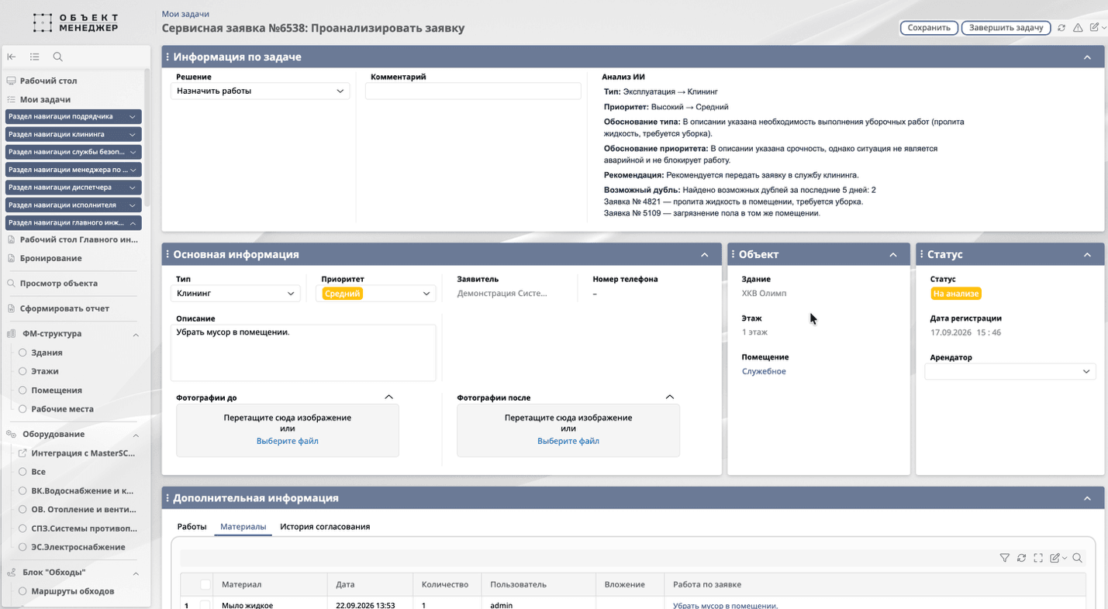Click the Сохранить button

(929, 28)
